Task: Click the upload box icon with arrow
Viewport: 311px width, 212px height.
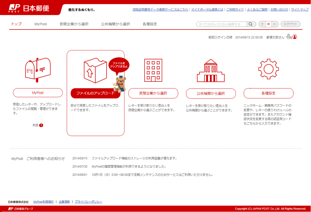Action: coord(95,71)
